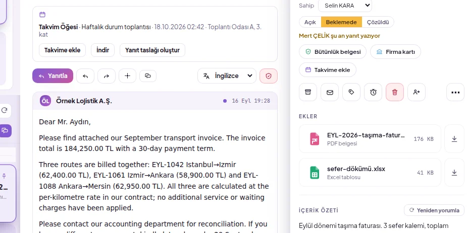
Task: Click the İÇERİK ÖZETİ heading
Action: pos(319,210)
